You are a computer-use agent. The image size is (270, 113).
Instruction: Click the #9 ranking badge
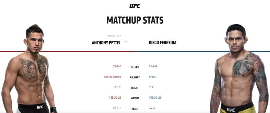[125, 42]
